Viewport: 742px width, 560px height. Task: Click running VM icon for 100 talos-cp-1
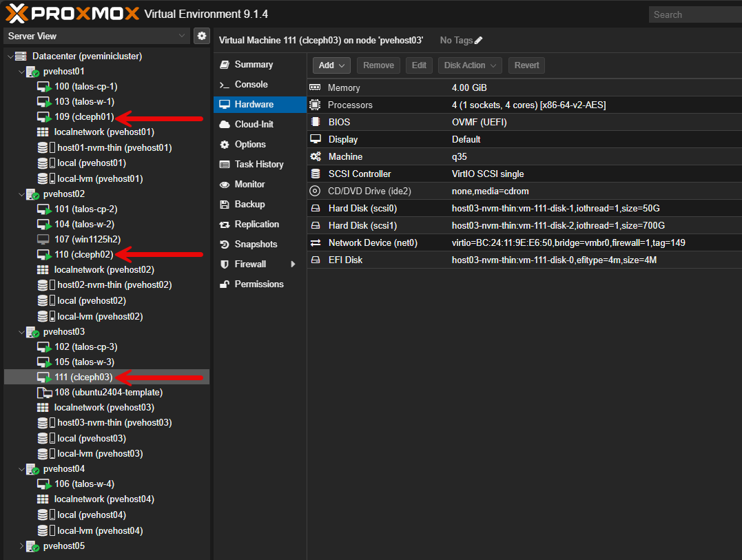44,87
